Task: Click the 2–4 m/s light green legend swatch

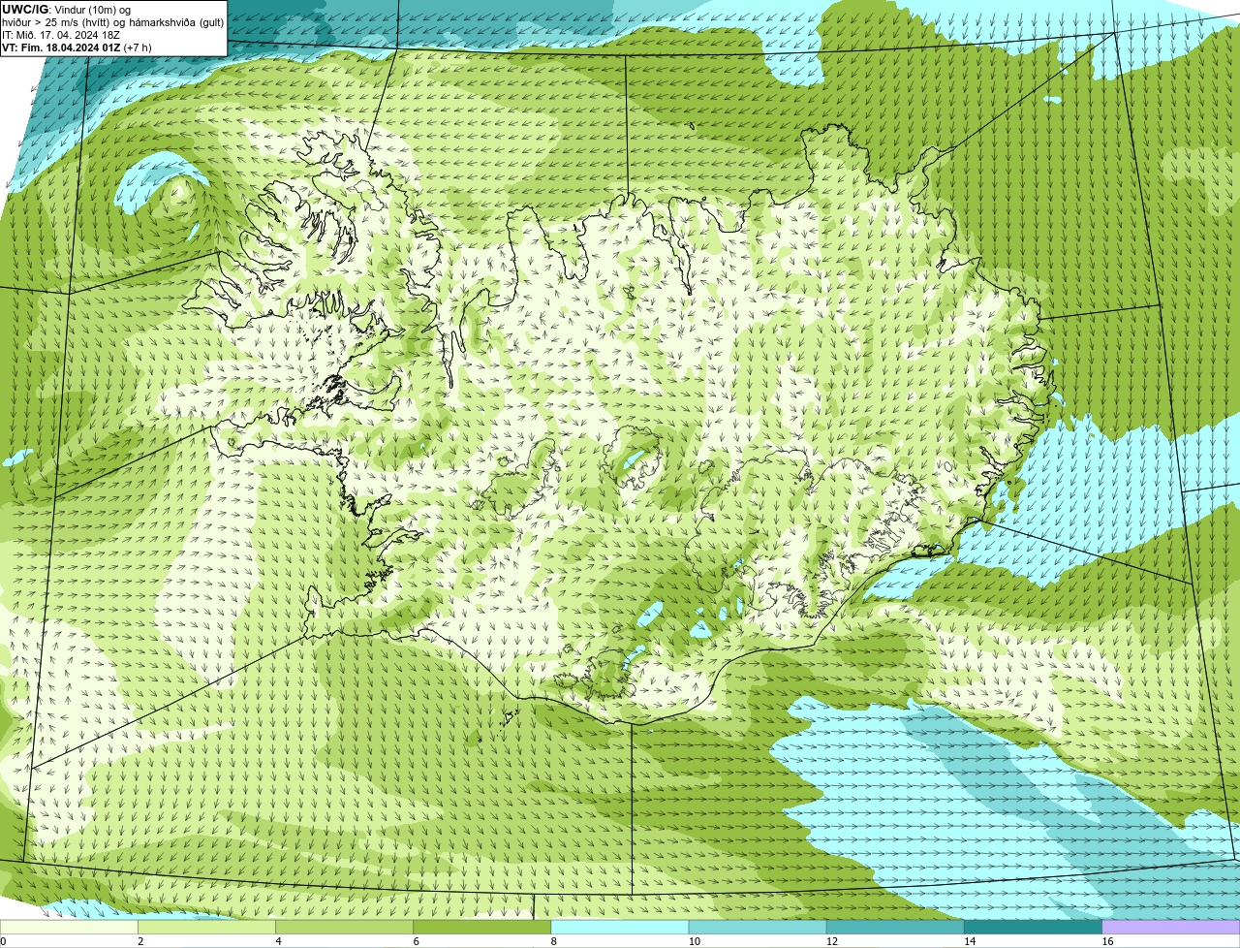Action: pos(206,927)
